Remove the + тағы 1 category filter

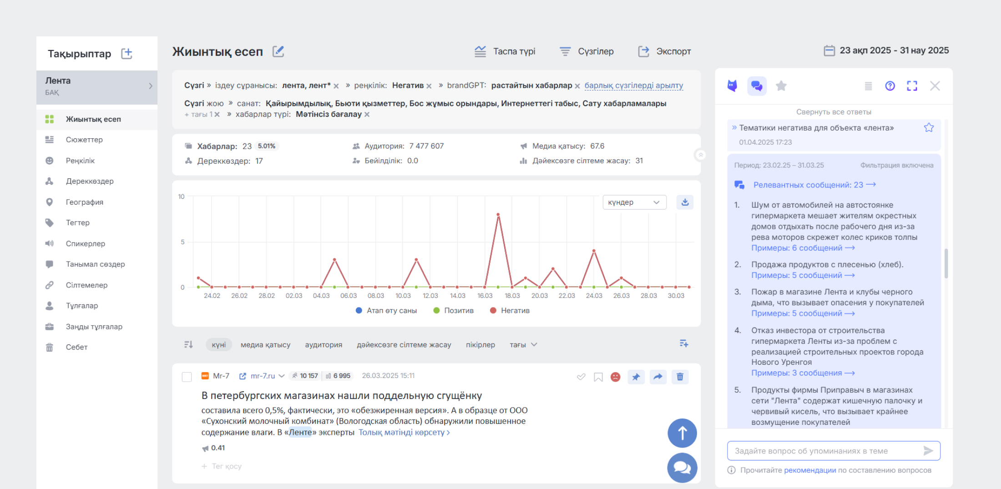pos(217,115)
